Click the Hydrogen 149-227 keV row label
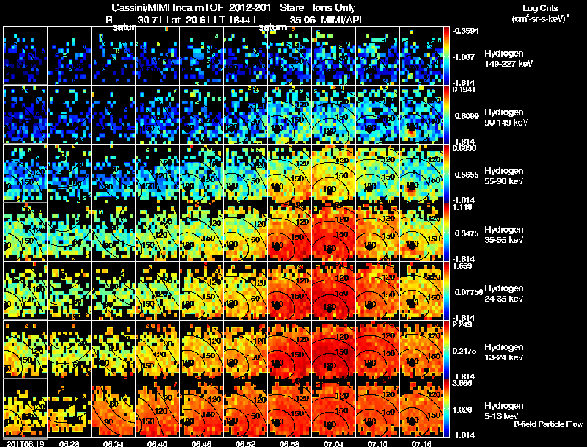Screen dimensions: 587x447 508,59
